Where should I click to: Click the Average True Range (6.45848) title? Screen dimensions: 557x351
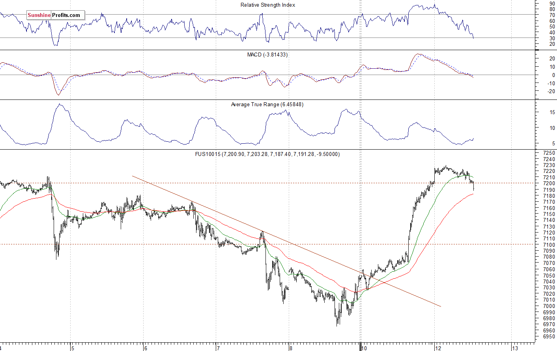[267, 105]
